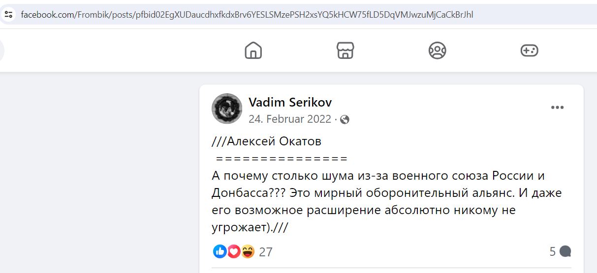Show the list of 27 reactions
Image resolution: width=597 pixels, height=273 pixels.
(x=265, y=252)
